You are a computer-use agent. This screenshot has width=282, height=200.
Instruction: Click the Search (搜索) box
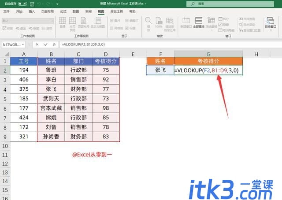point(230,4)
